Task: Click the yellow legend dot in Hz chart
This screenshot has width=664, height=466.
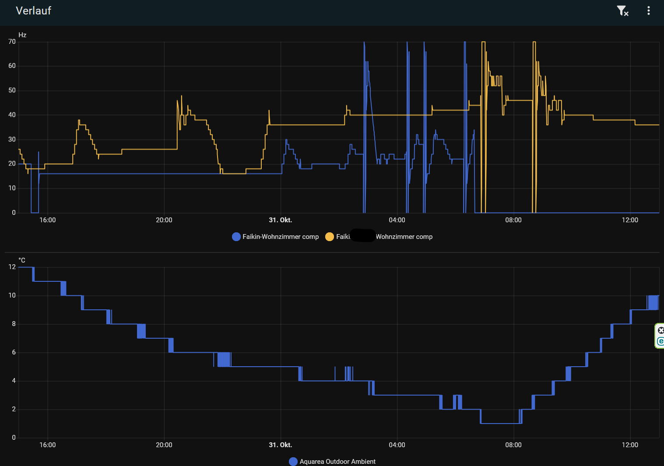Action: (x=330, y=237)
